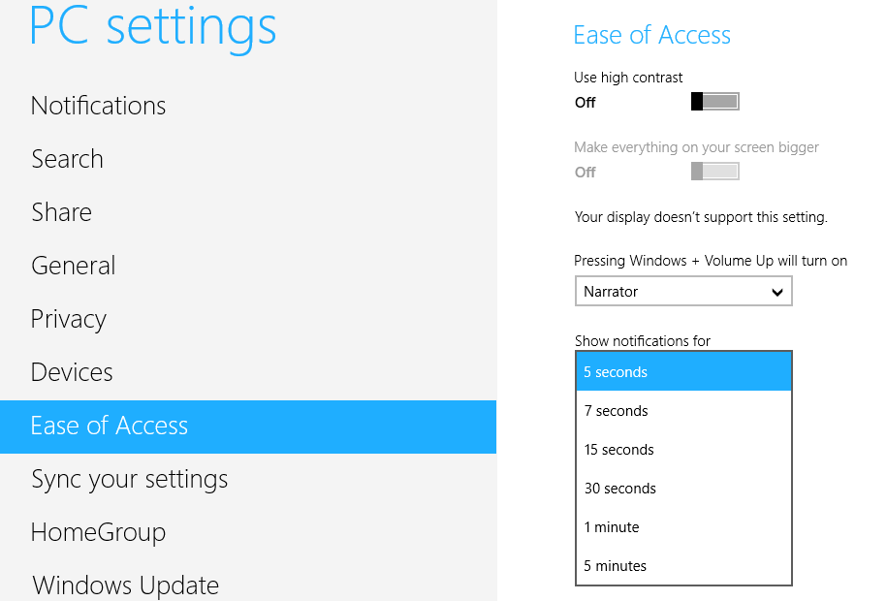887x601 pixels.
Task: Open Sync your settings
Action: pos(130,479)
